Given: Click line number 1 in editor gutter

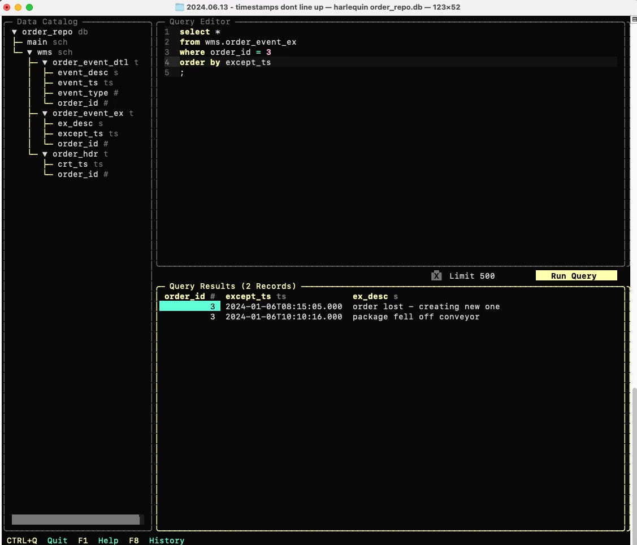Looking at the screenshot, I should pos(167,32).
